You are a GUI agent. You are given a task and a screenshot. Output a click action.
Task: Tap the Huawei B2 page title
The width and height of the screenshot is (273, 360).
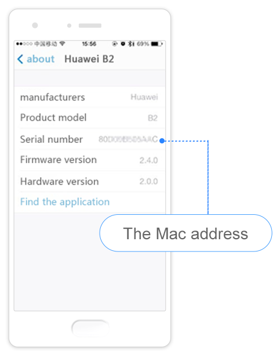click(x=89, y=59)
